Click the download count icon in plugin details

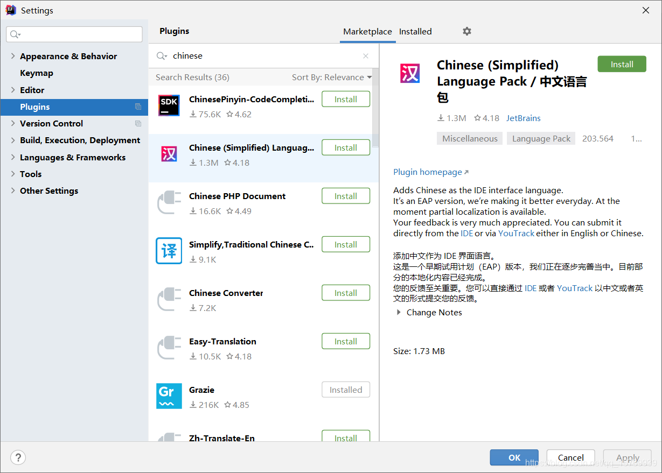(x=441, y=118)
